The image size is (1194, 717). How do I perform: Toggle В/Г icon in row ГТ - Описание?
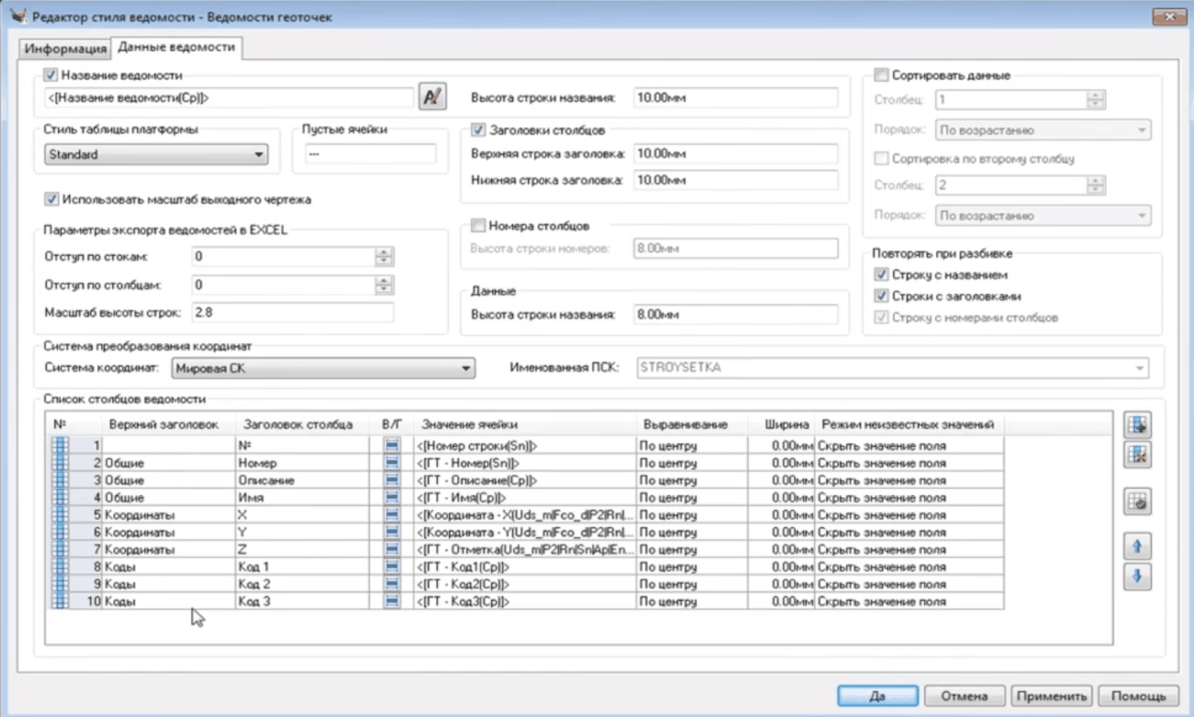[x=392, y=480]
